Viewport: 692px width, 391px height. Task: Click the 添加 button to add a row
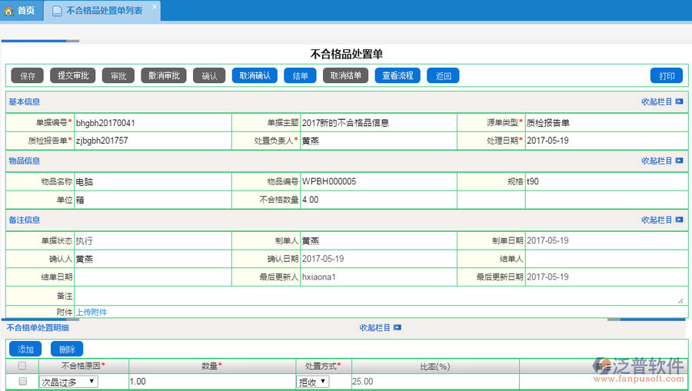(x=26, y=349)
